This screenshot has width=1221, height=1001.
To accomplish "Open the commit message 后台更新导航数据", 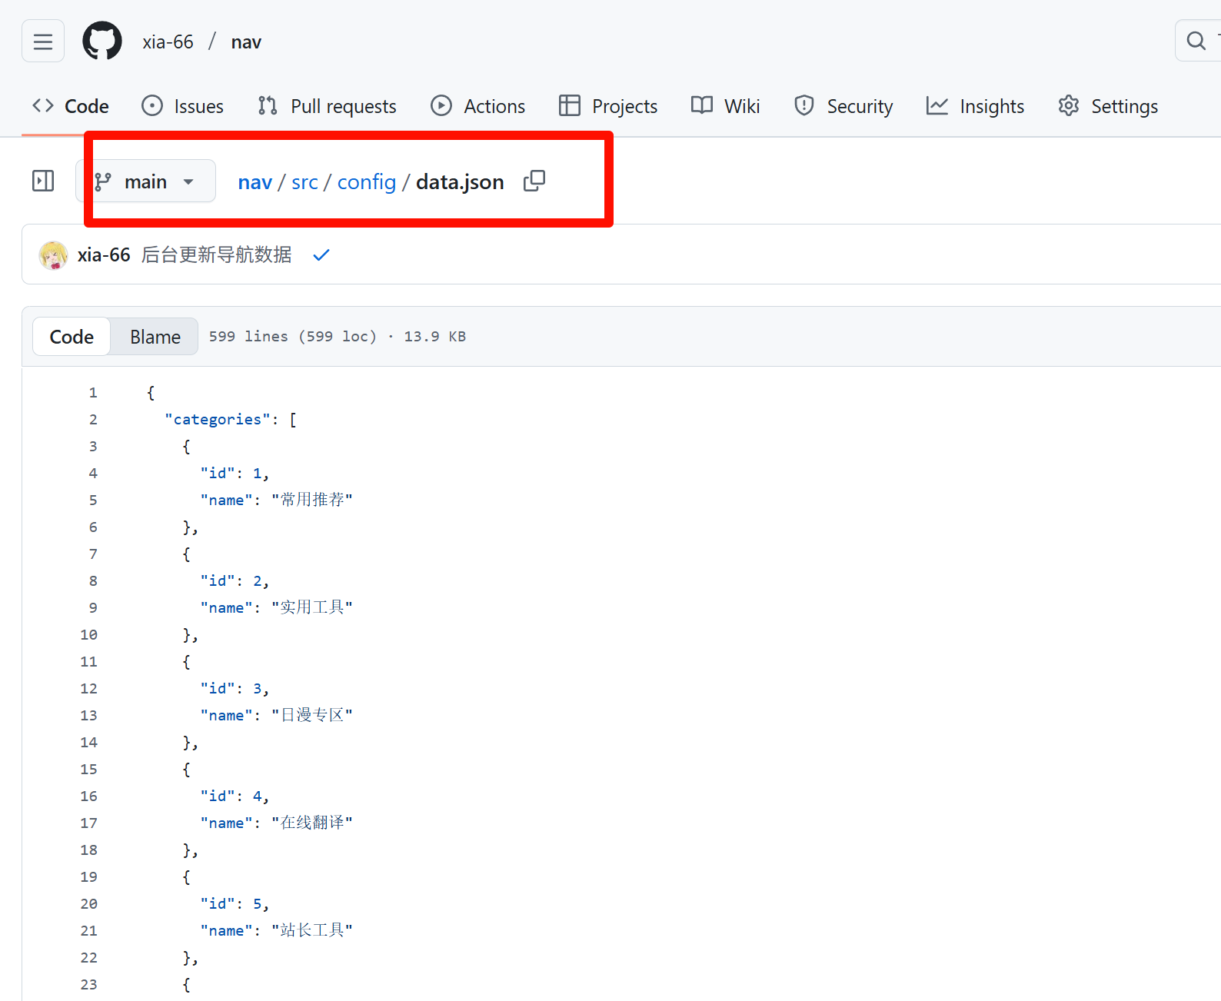I will tap(217, 254).
